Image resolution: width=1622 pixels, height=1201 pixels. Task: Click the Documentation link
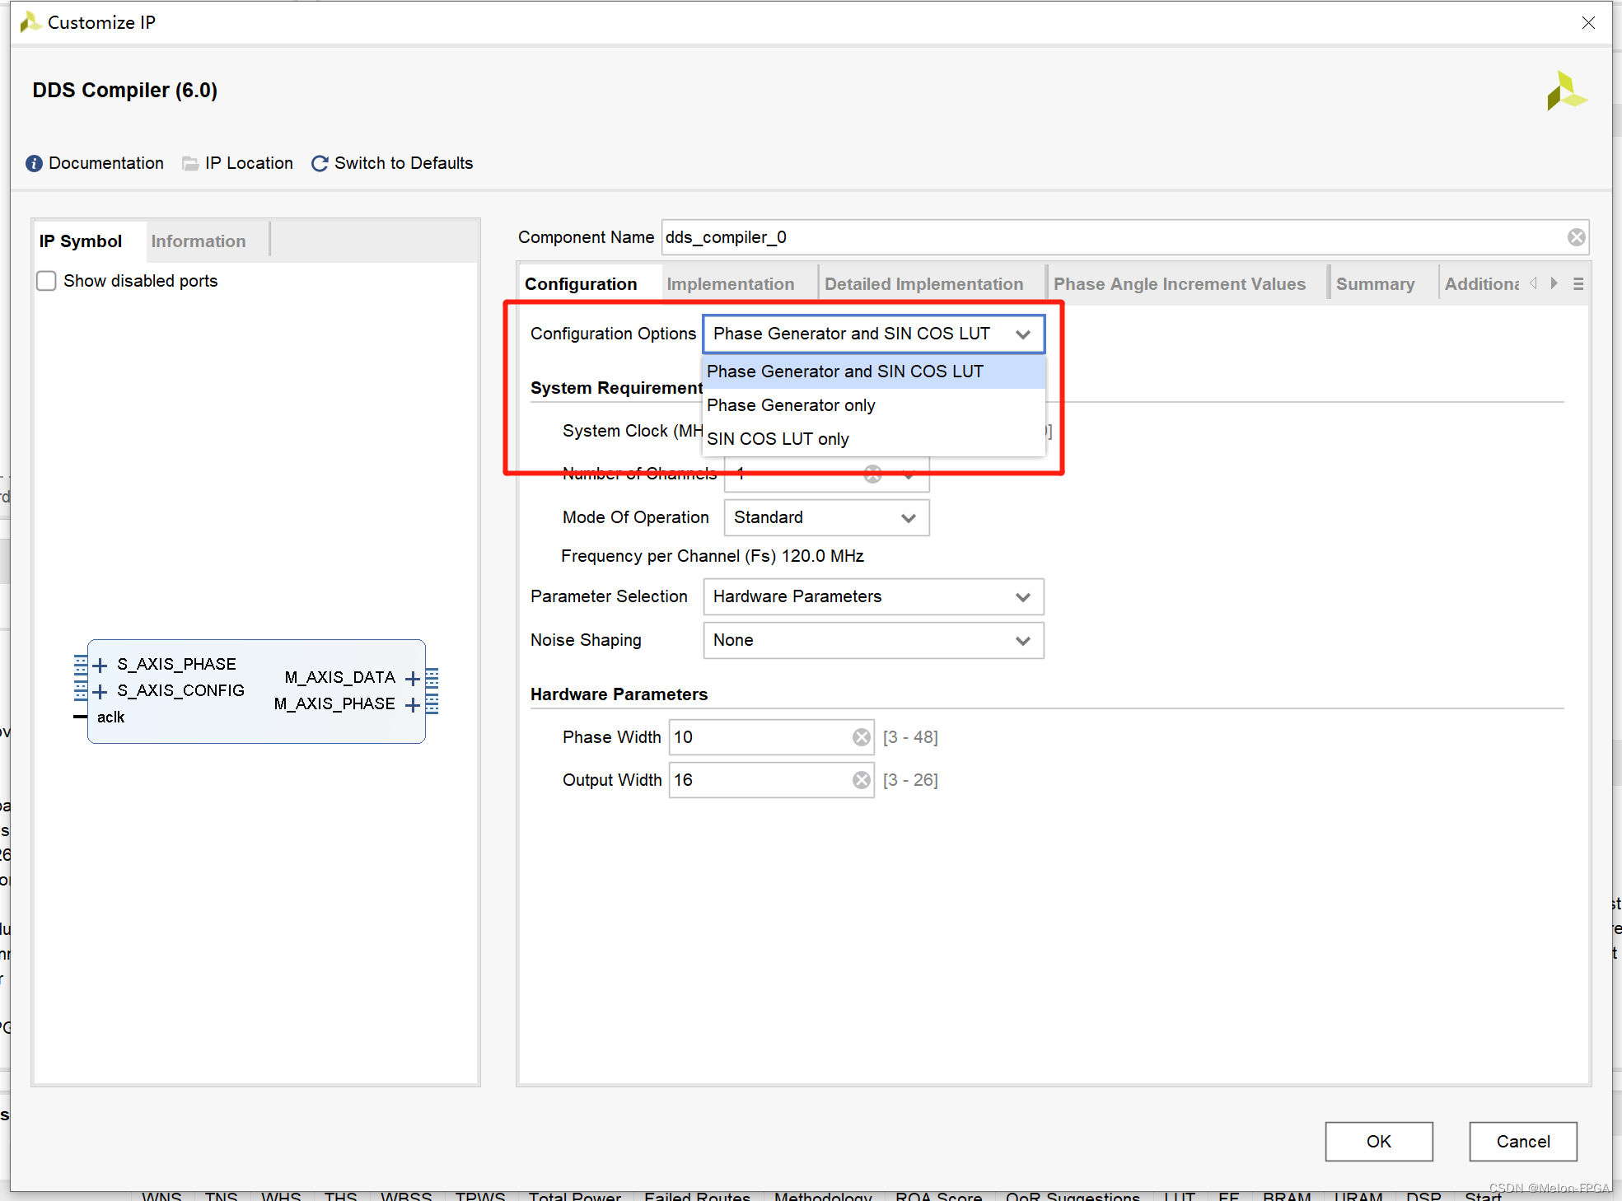click(106, 163)
